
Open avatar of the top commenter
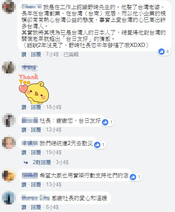point(9,7)
